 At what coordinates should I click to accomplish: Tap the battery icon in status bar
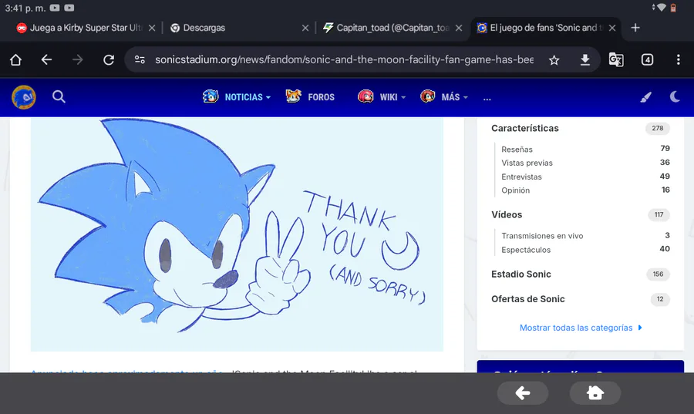coord(672,8)
